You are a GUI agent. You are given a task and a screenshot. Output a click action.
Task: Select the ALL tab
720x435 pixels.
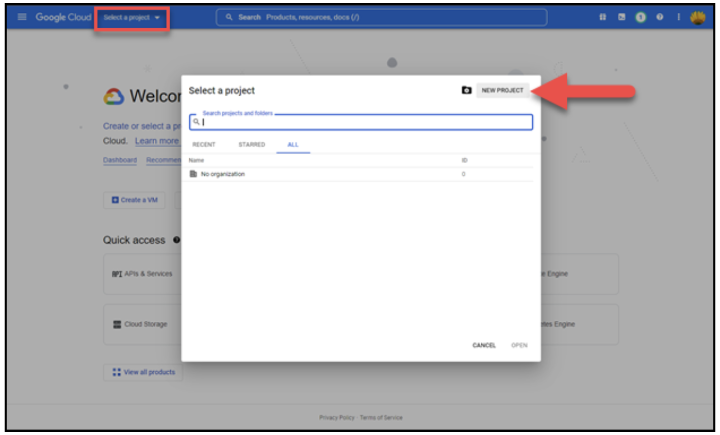[293, 144]
